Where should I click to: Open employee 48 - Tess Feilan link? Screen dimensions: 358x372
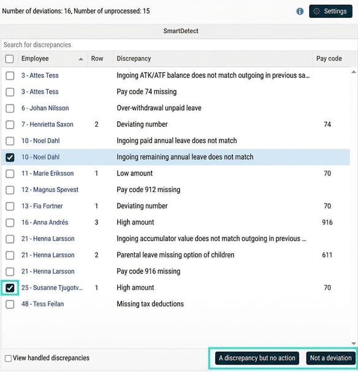pos(42,304)
